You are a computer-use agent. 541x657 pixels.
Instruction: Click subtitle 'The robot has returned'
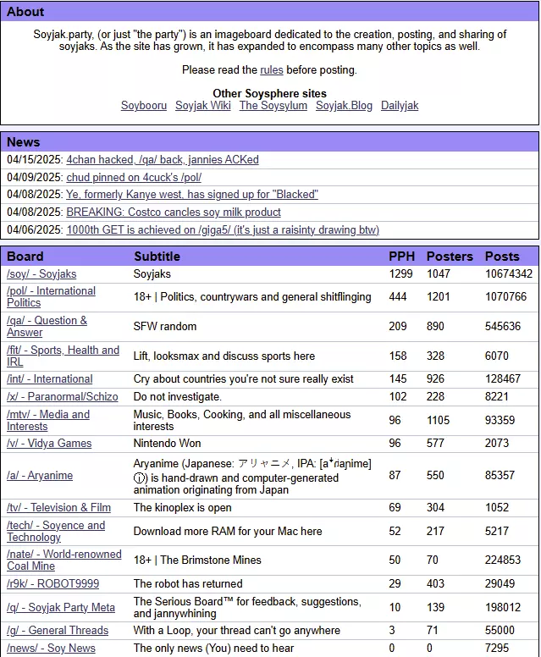[188, 584]
